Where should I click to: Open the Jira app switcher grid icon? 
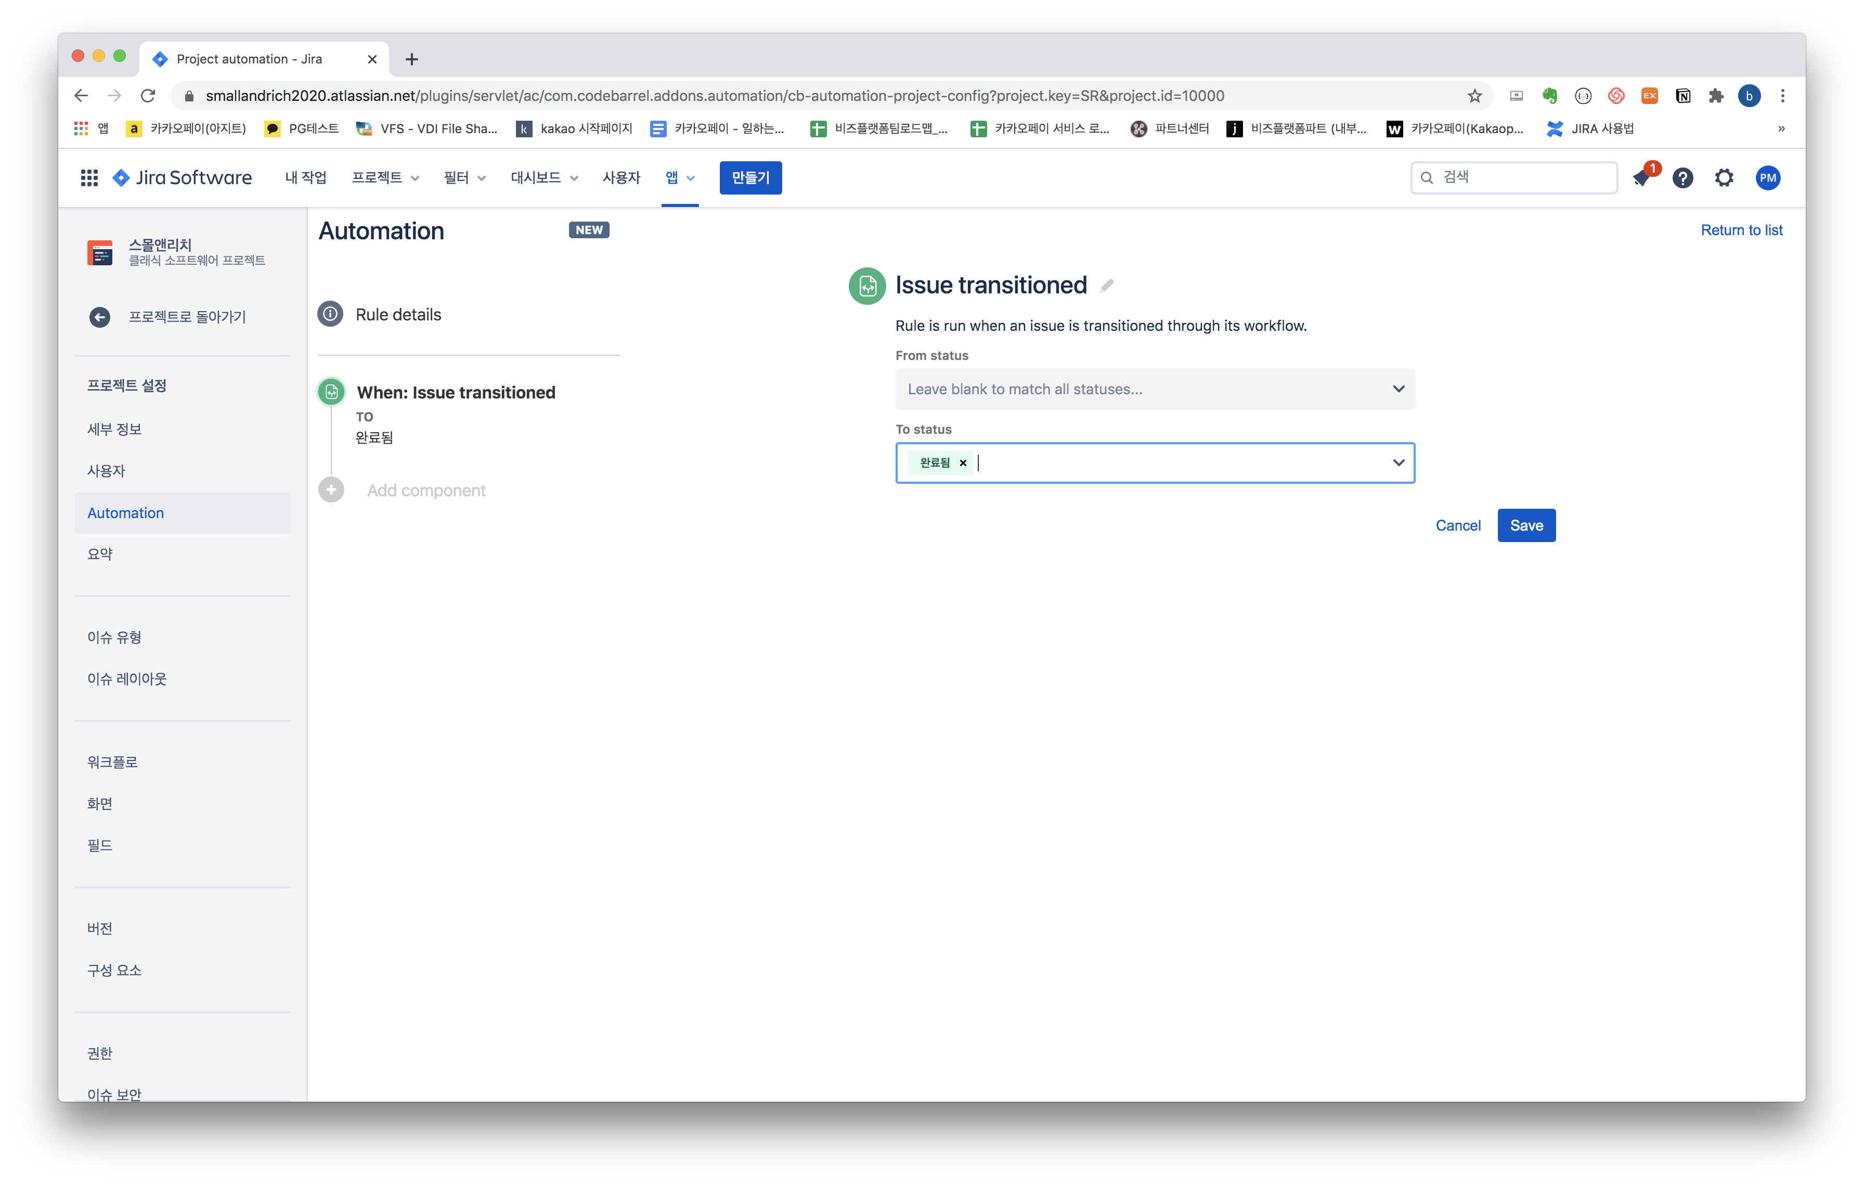[89, 178]
